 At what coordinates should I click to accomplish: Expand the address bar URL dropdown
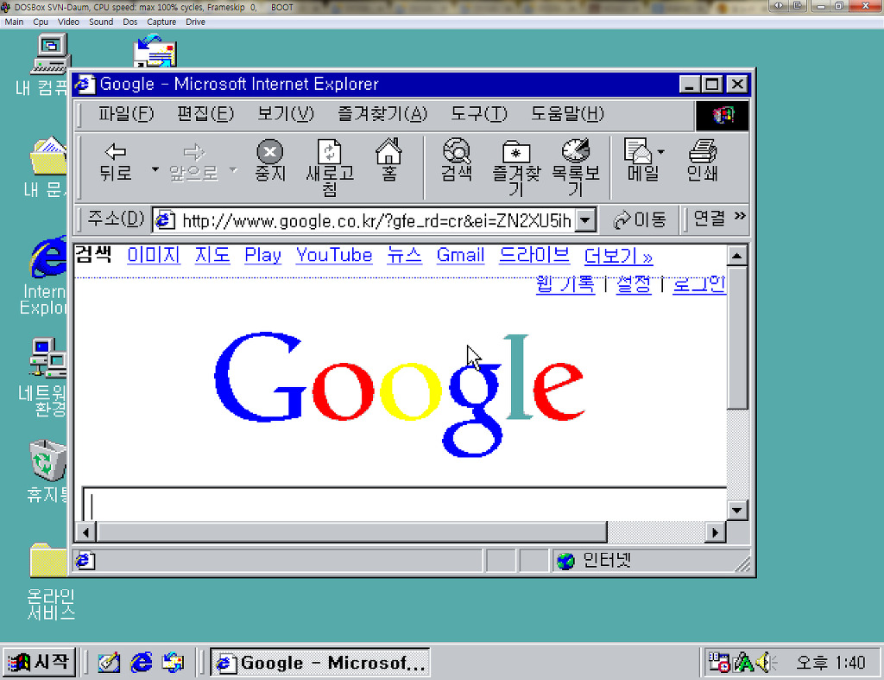[585, 220]
